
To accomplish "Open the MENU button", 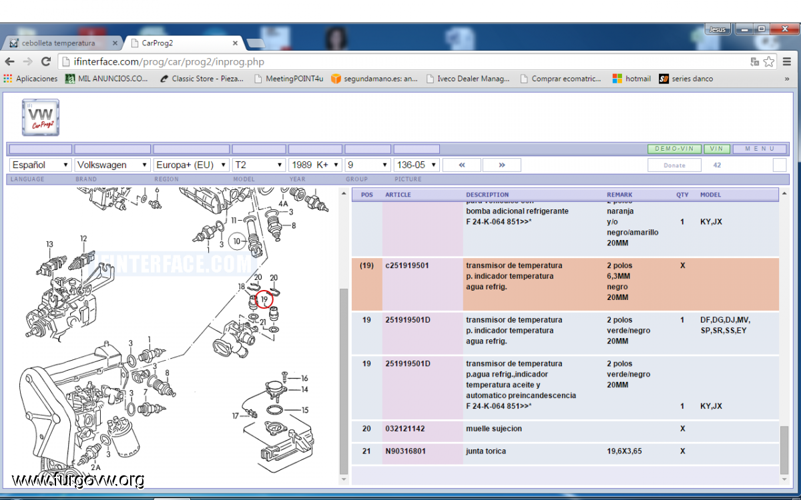I will point(760,149).
